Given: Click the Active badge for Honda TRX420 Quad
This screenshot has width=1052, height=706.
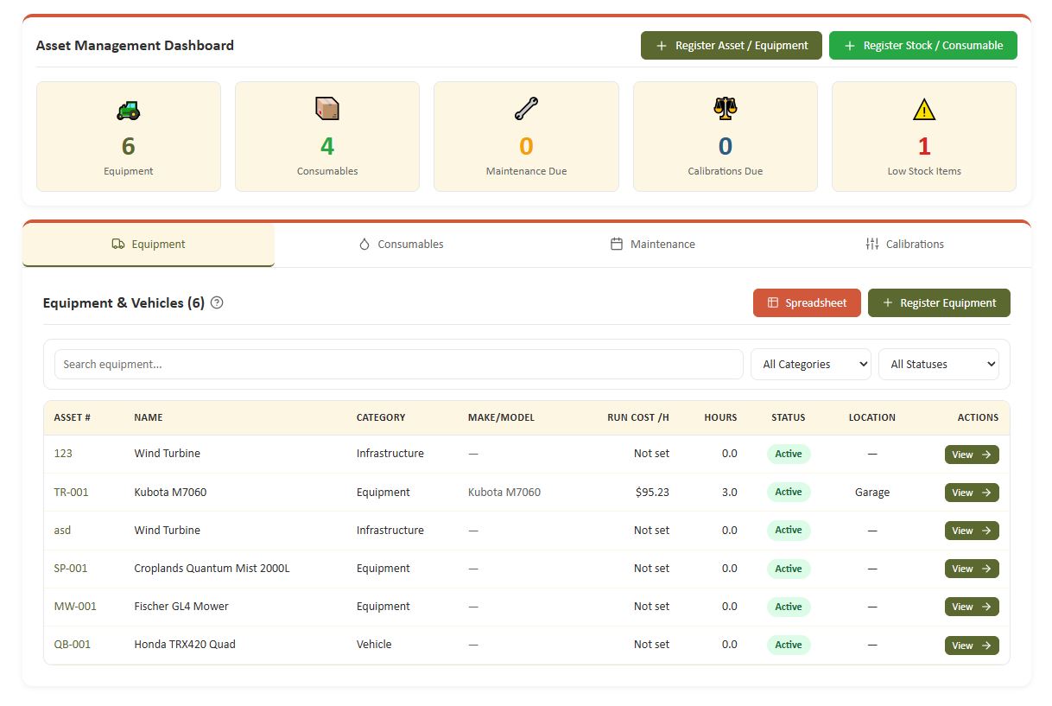Looking at the screenshot, I should [789, 645].
